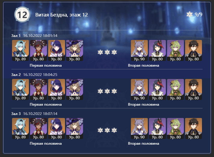Image resolution: width=214 pixels, height=157 pixels.
Task: Select Eula's portrait in Зал 1
Action: tap(20, 50)
